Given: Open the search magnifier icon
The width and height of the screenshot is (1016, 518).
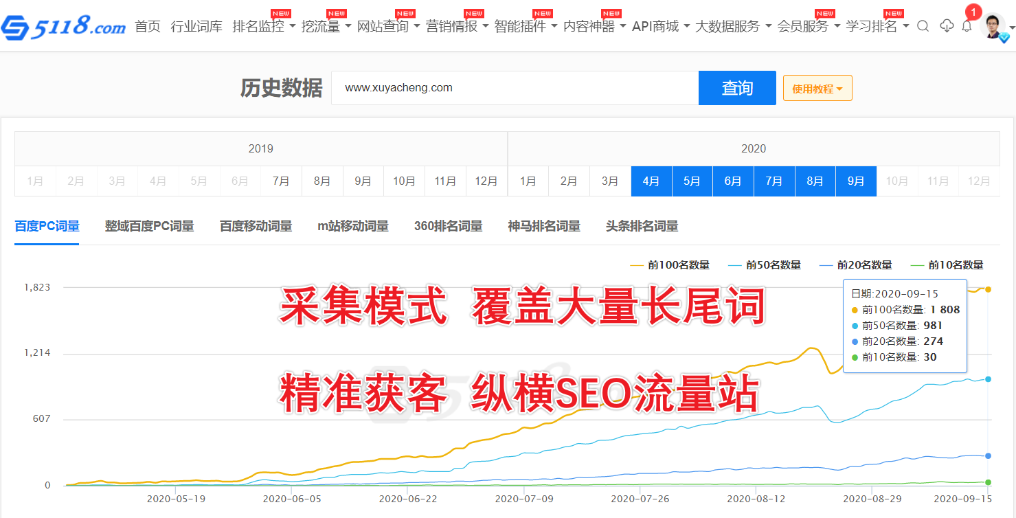Looking at the screenshot, I should 923,26.
